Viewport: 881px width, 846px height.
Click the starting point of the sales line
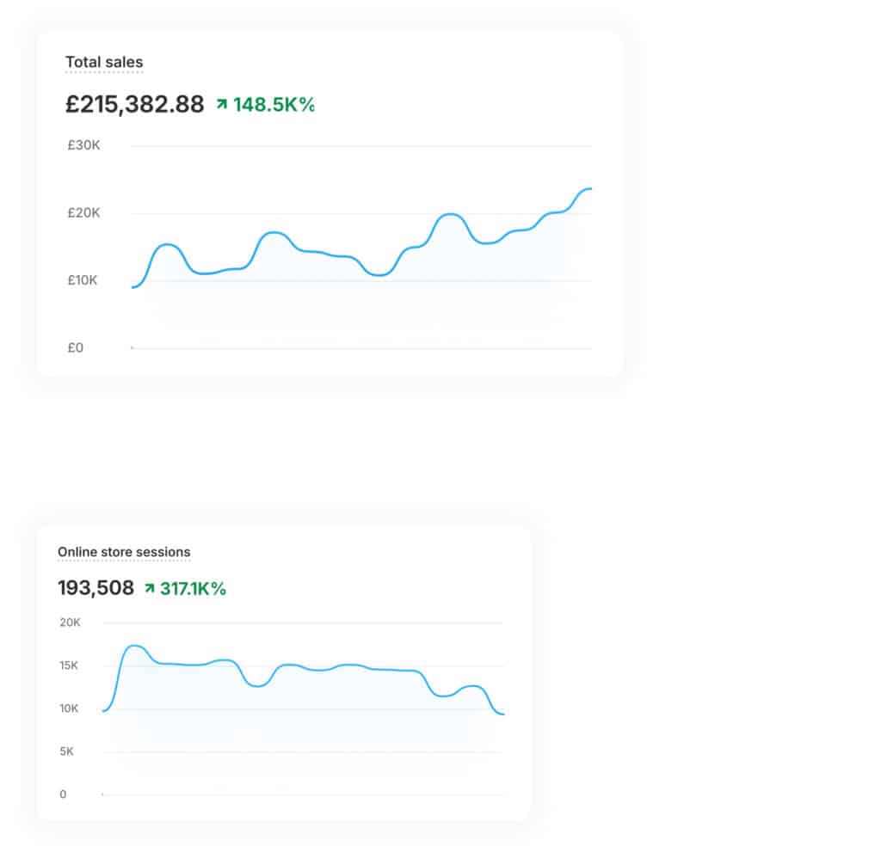click(133, 287)
